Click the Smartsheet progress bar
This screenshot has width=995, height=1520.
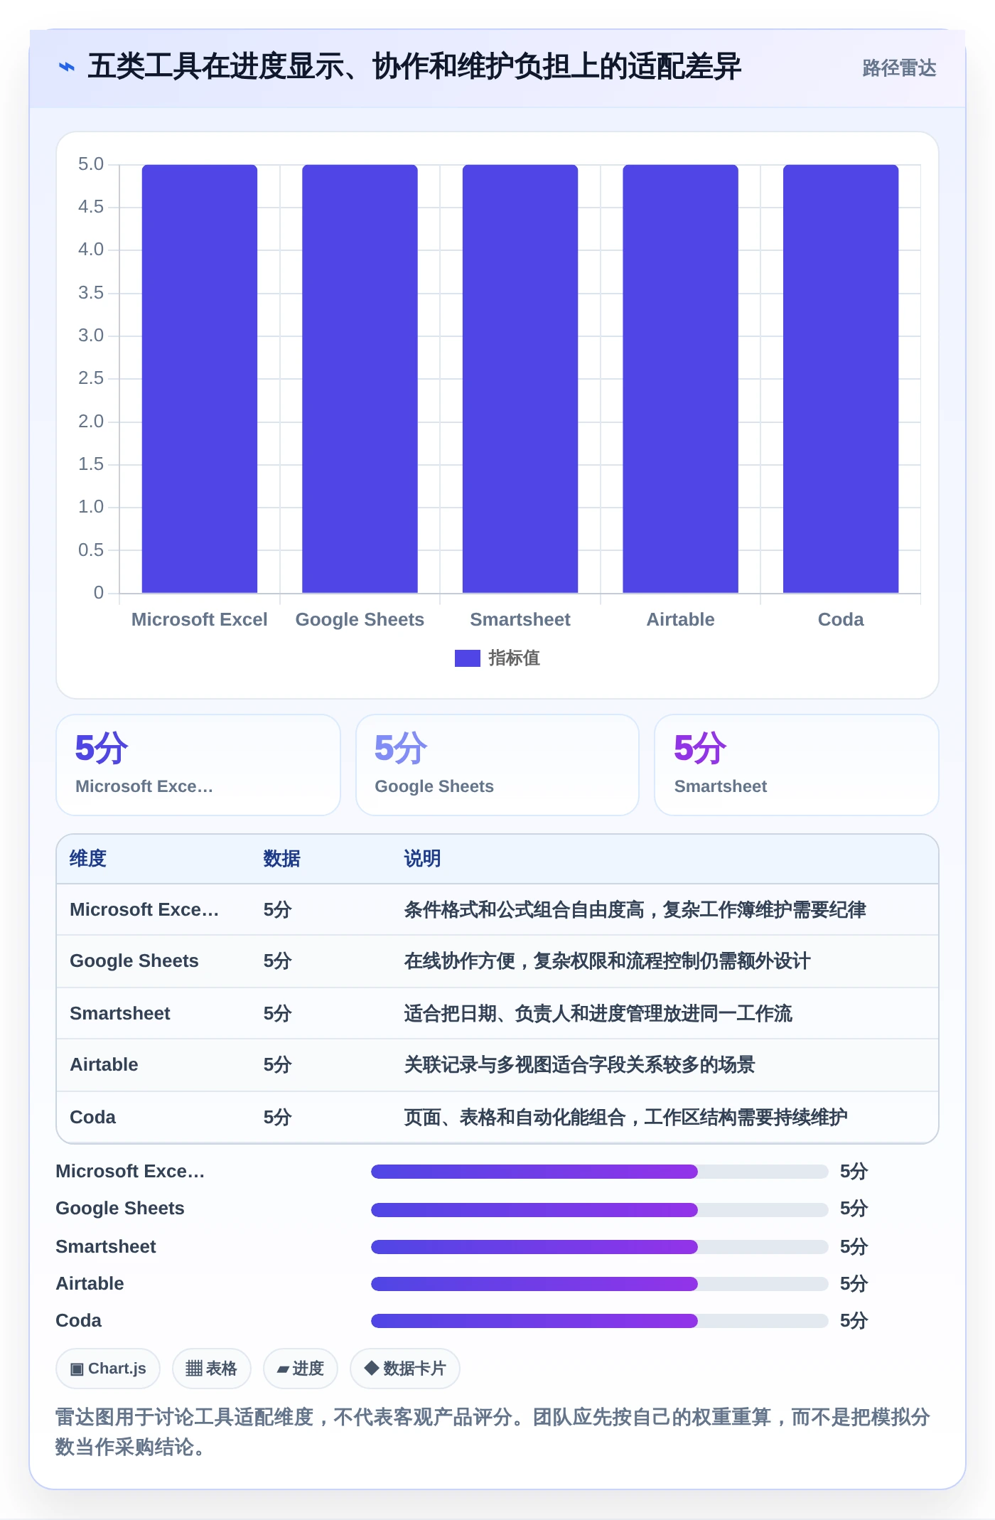600,1247
